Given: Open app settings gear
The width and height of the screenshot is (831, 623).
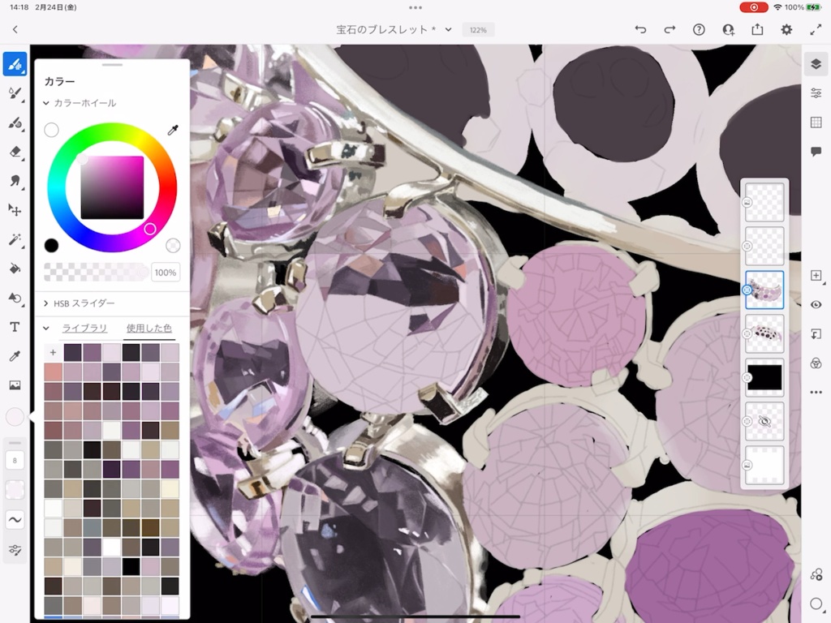Looking at the screenshot, I should 786,30.
